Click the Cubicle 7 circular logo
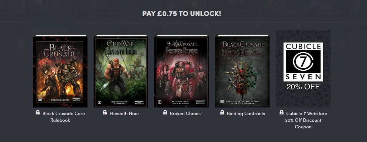This screenshot has width=367, height=142. point(303,62)
